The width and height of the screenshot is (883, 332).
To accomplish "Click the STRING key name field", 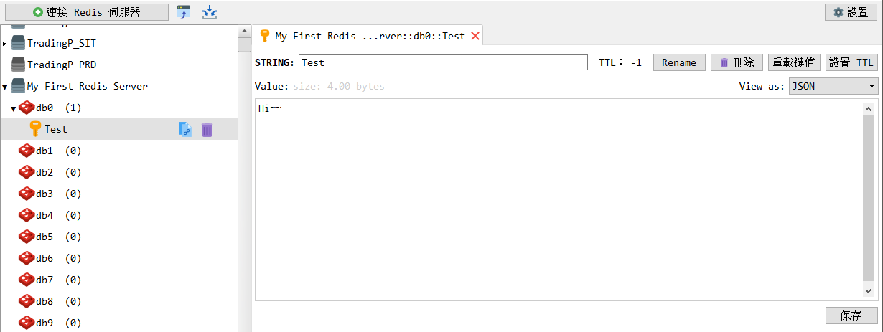I will coord(443,62).
